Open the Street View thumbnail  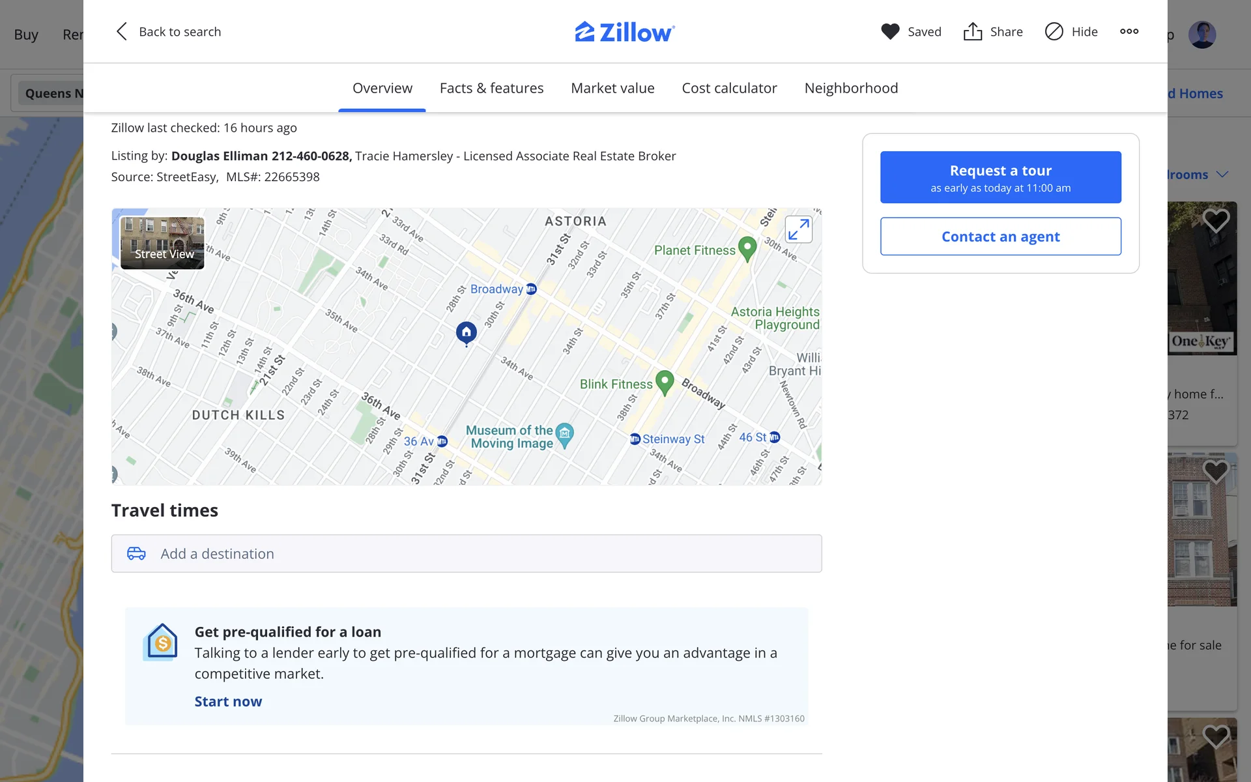click(162, 243)
